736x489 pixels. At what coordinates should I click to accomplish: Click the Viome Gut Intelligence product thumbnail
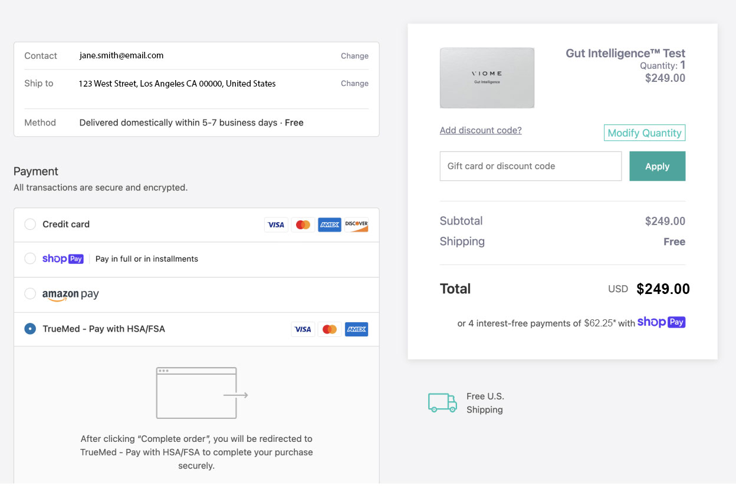(487, 78)
